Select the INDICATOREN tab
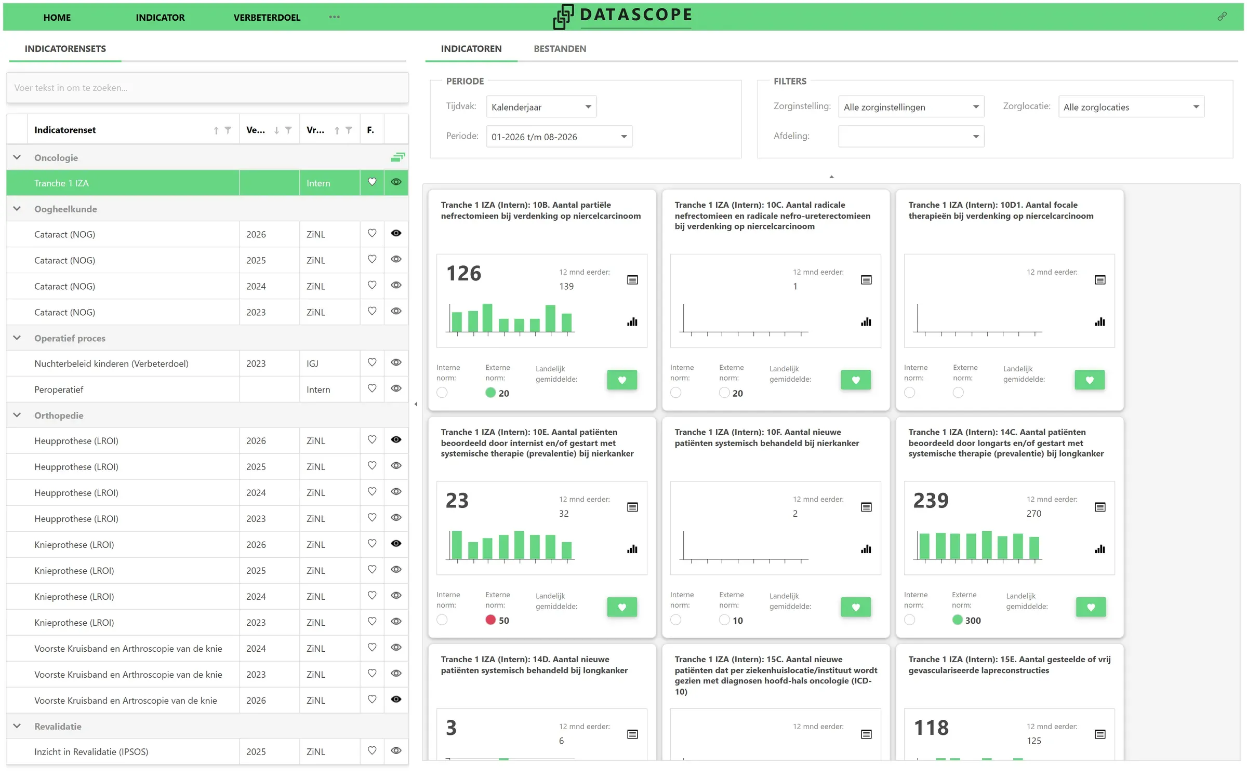Viewport: 1247px width, 779px height. pos(471,49)
